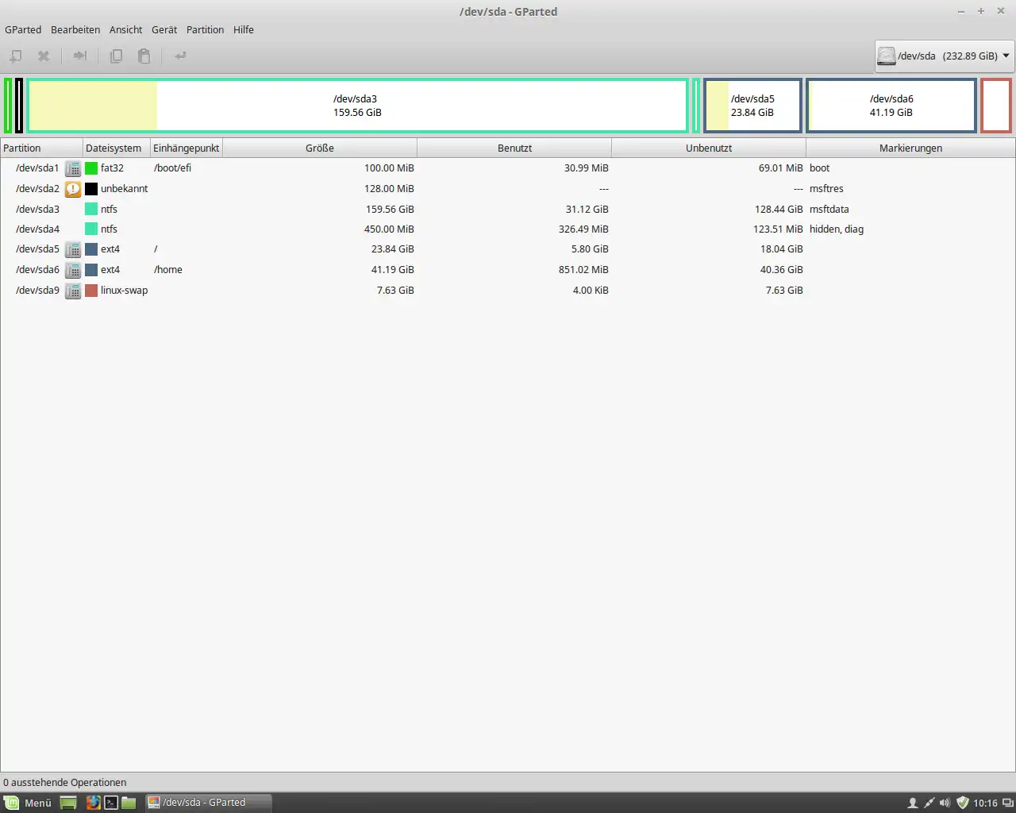Click the Unbenutzt column header
The image size is (1016, 813).
click(x=709, y=148)
